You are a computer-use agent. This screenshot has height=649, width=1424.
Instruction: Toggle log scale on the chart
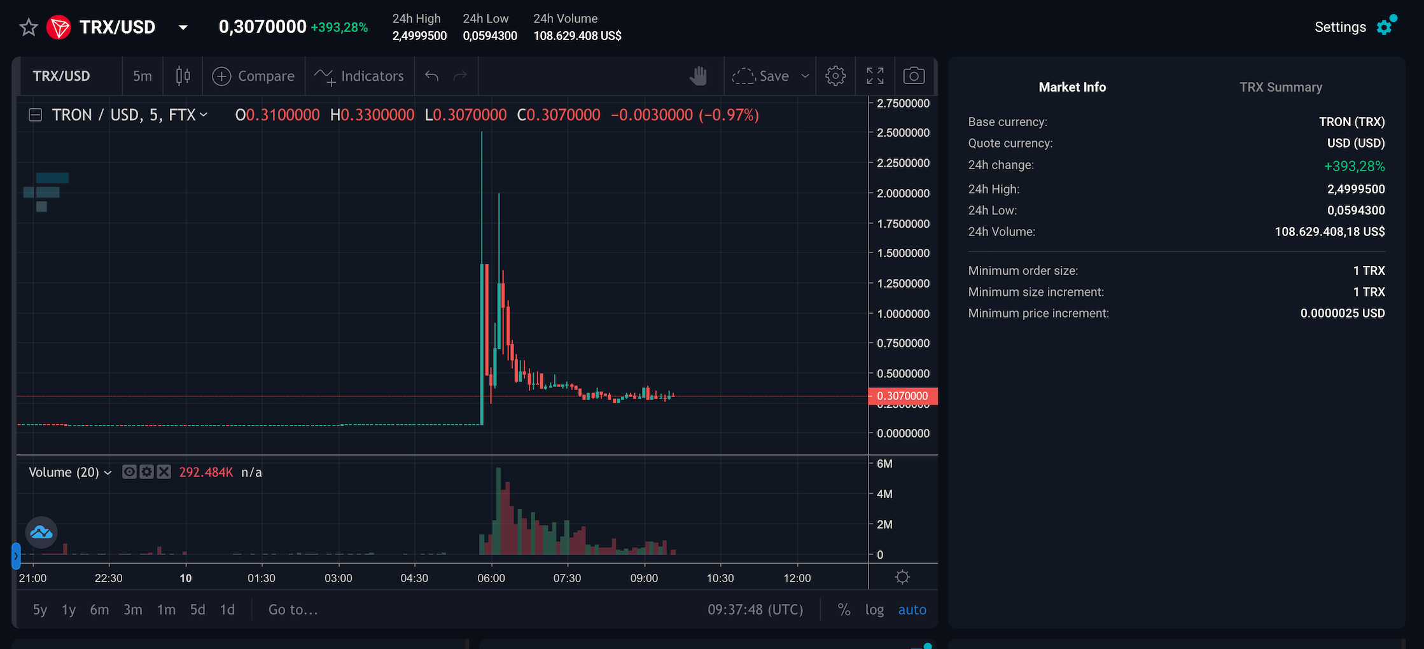pyautogui.click(x=874, y=610)
